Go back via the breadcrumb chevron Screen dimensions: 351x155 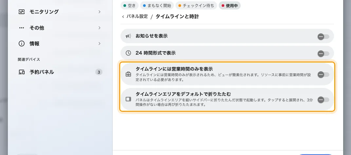[x=123, y=17]
